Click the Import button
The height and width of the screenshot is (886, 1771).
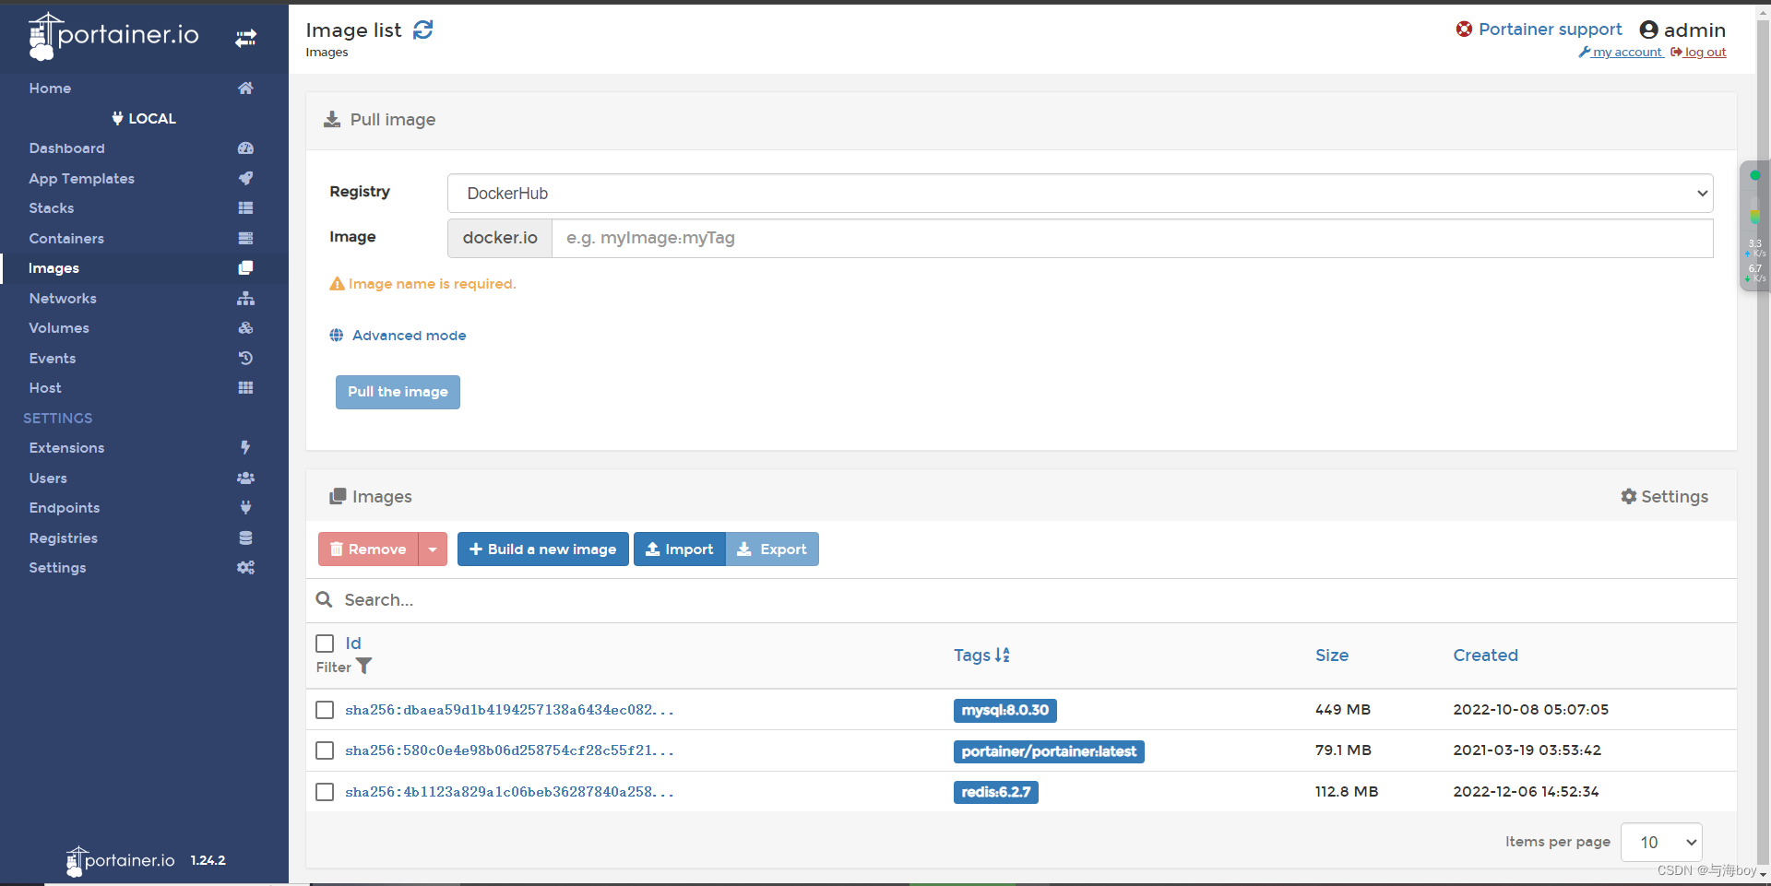pos(680,549)
